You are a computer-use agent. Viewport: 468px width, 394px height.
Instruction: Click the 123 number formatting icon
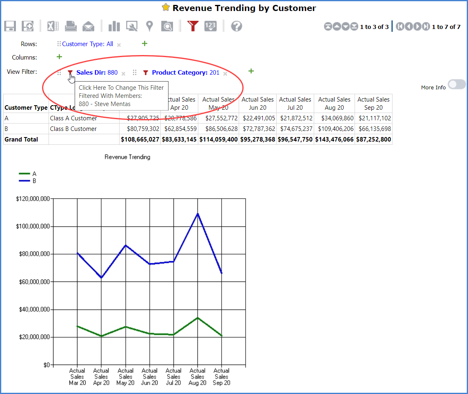(x=211, y=26)
